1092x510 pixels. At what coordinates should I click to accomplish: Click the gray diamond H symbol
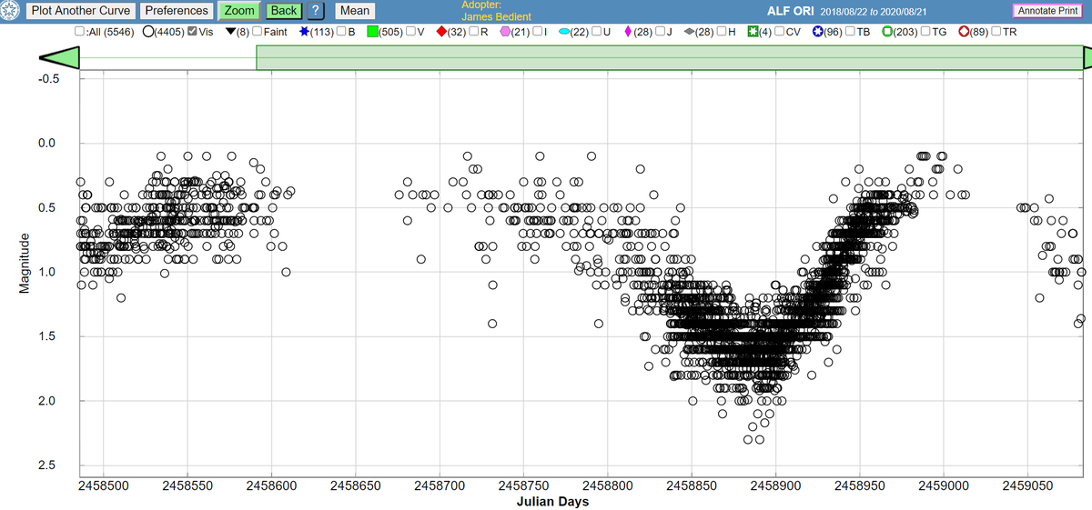(689, 32)
